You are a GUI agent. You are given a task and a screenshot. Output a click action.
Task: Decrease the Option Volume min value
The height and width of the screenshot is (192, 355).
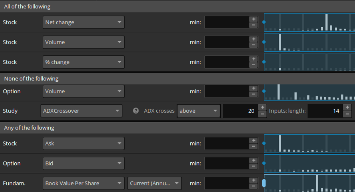254,94
